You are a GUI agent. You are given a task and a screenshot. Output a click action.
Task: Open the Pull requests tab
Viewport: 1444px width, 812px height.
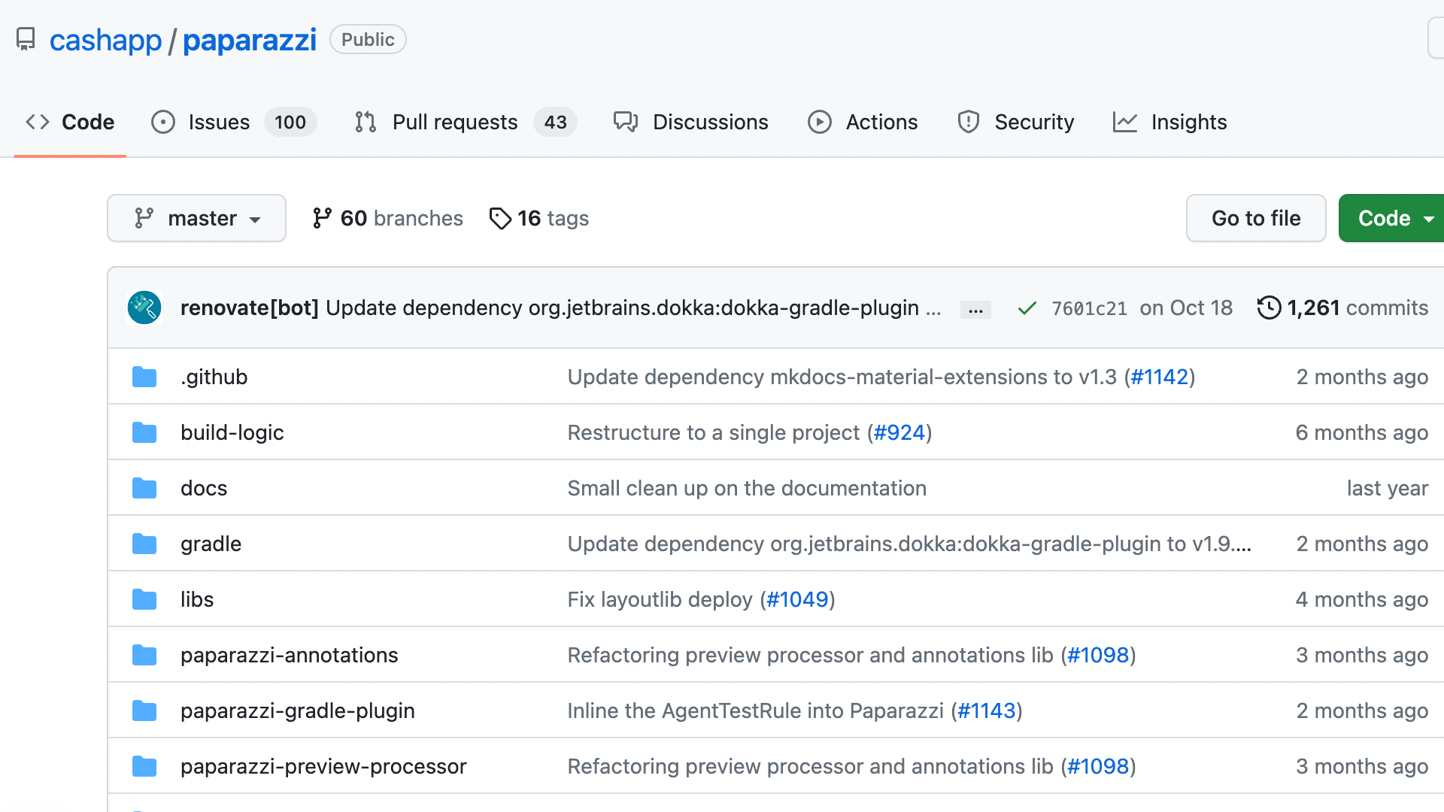tap(454, 122)
